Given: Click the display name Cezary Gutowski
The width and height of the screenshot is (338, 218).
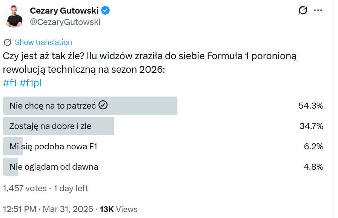Looking at the screenshot, I should click(x=64, y=11).
